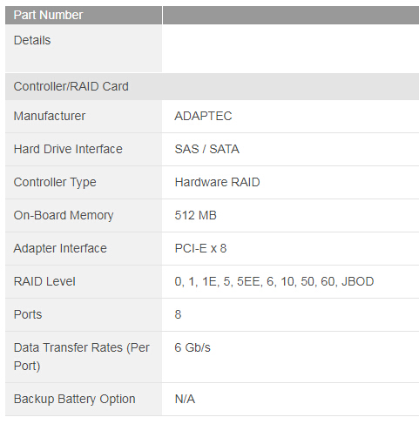Click the Data Transfer Rates label
The height and width of the screenshot is (424, 419).
[82, 357]
